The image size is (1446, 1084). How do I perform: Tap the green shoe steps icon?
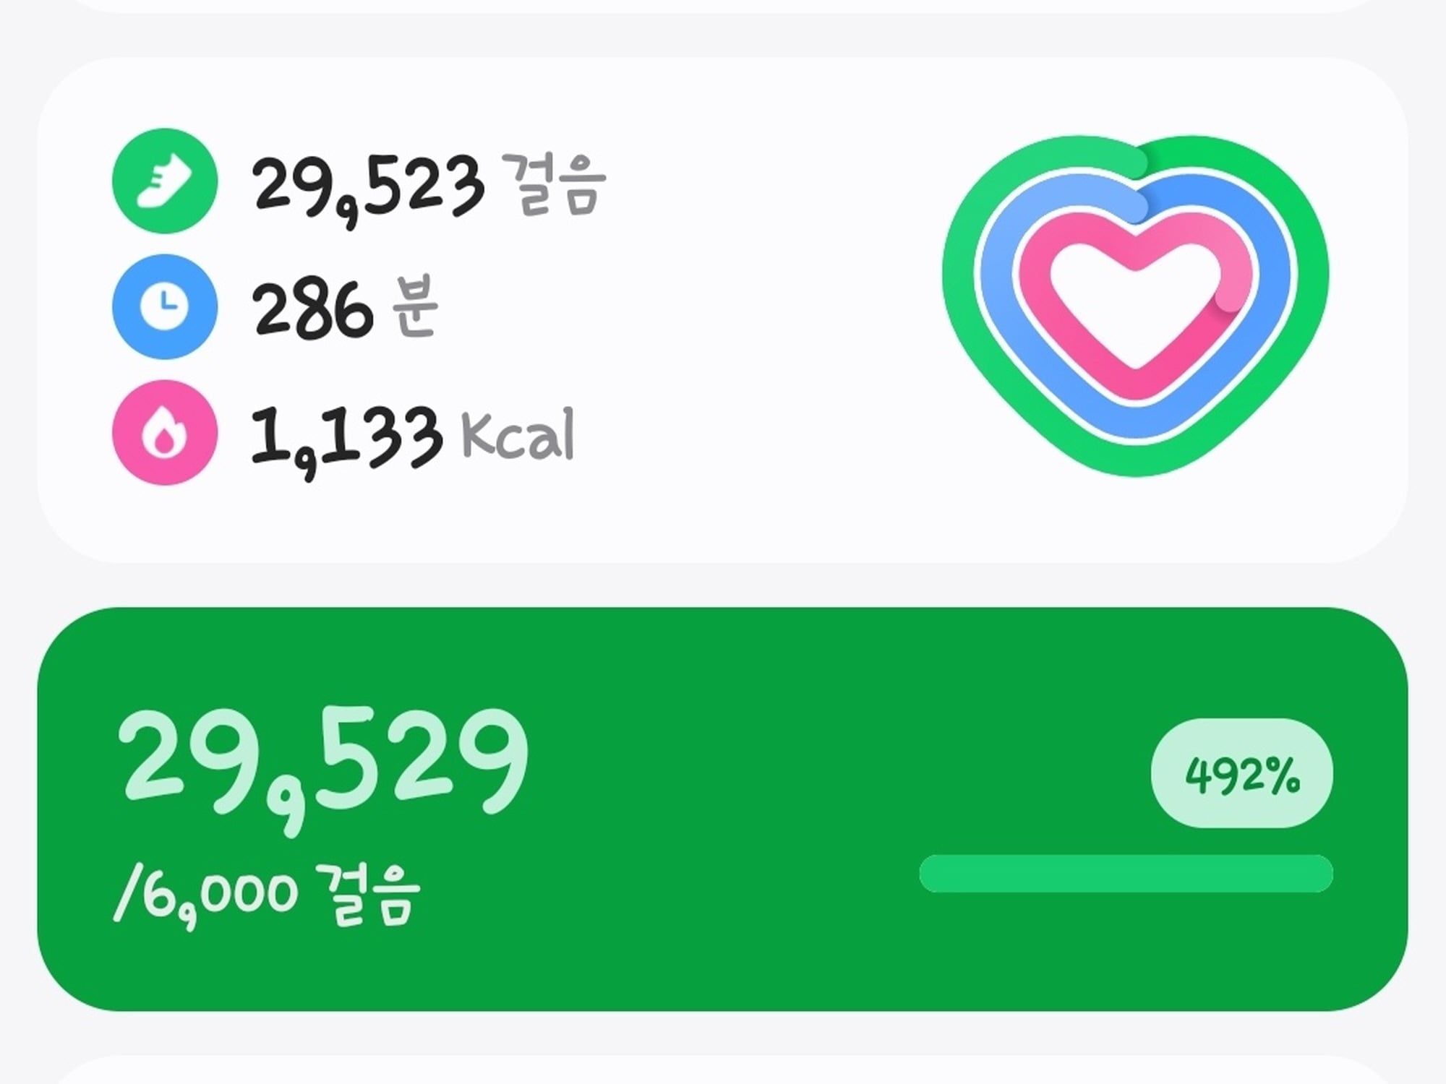(165, 181)
